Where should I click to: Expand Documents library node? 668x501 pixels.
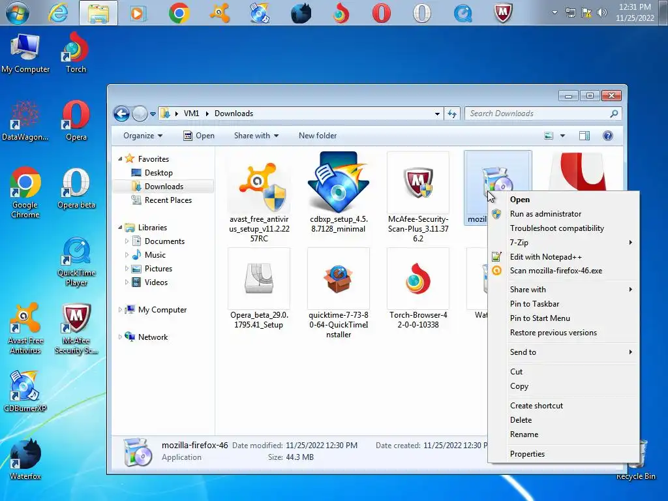(x=127, y=241)
